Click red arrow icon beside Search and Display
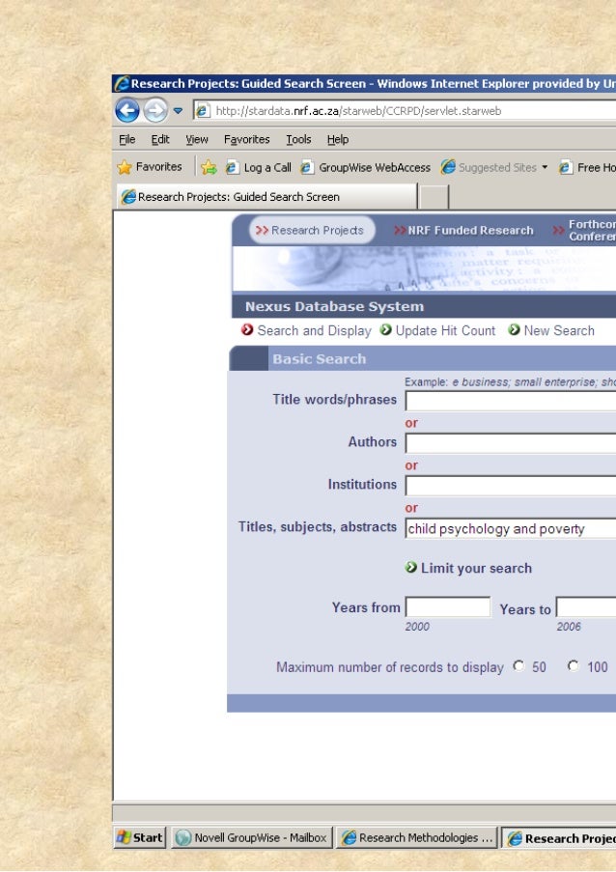The image size is (616, 872). click(247, 330)
